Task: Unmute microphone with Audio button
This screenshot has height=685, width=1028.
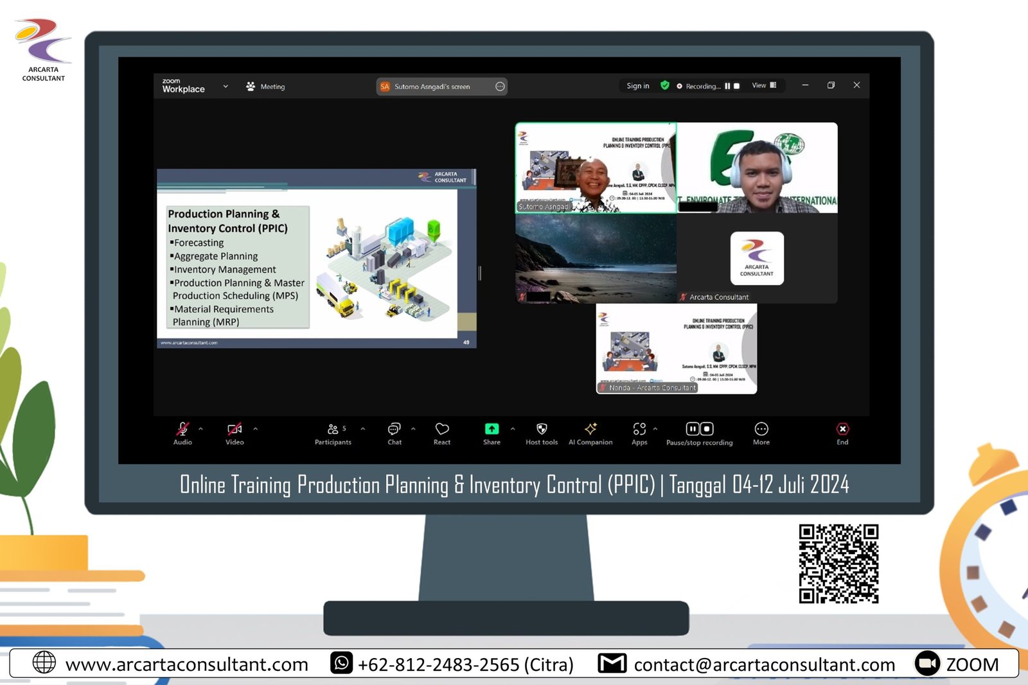Action: click(x=182, y=429)
